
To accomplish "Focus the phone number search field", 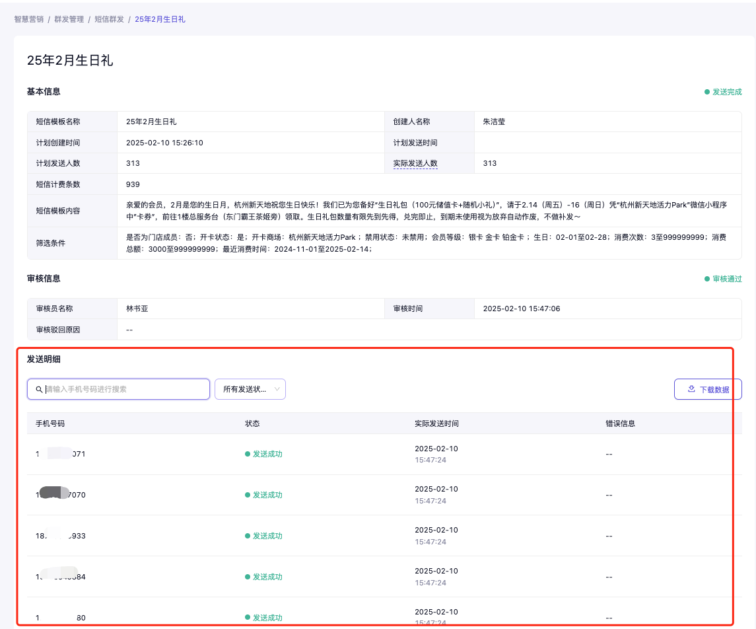I will [125, 389].
